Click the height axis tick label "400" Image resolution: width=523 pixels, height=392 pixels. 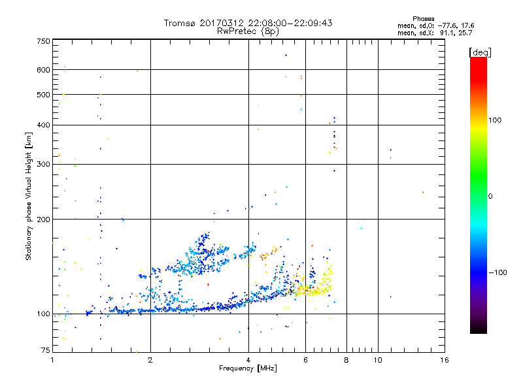pos(43,125)
